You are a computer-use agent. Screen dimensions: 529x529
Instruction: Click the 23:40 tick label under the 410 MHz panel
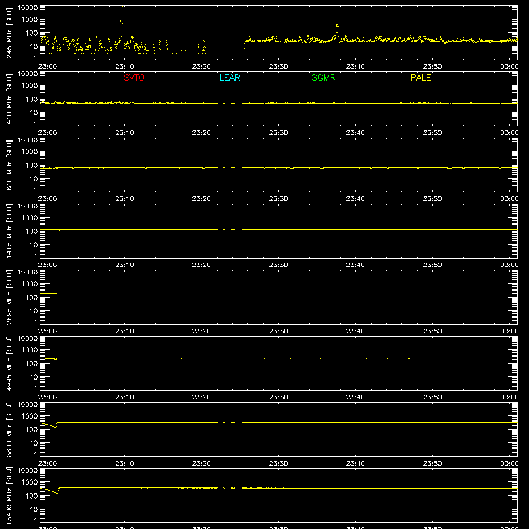tap(355, 133)
